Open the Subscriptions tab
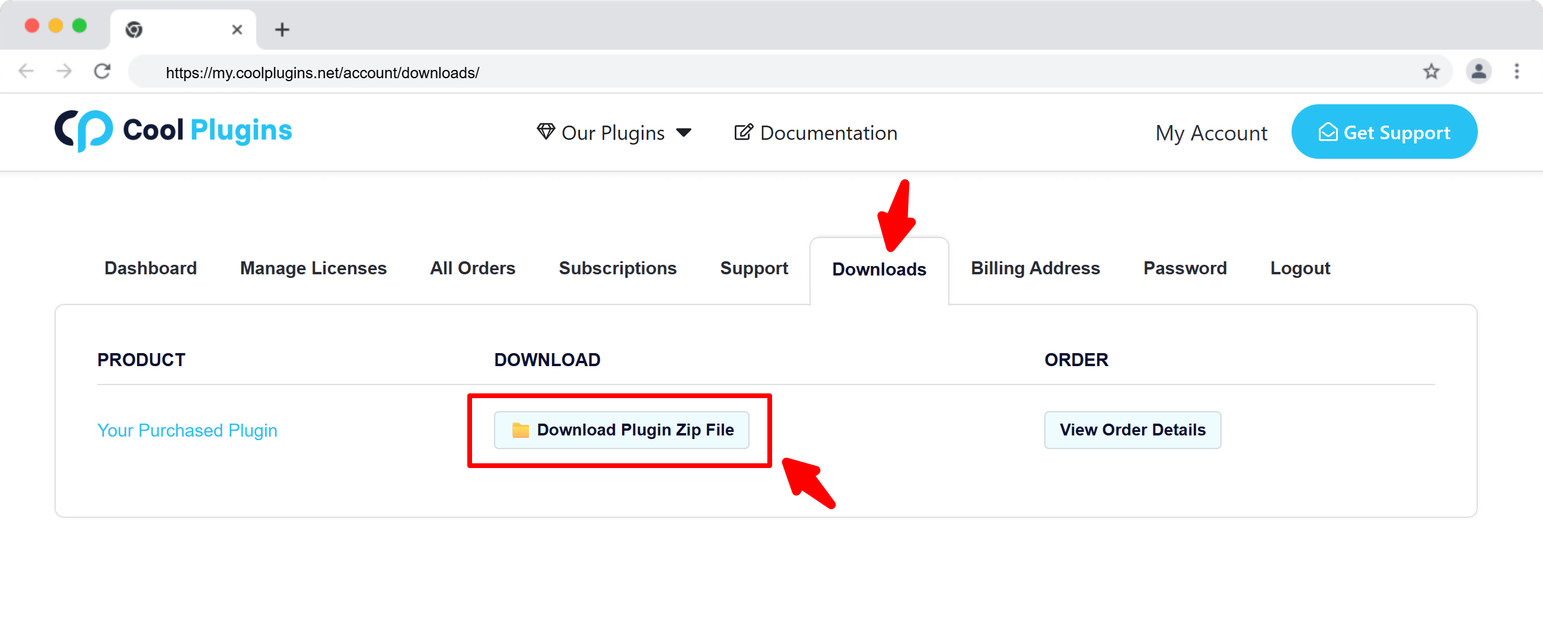Viewport: 1543px width, 628px height. 617,268
